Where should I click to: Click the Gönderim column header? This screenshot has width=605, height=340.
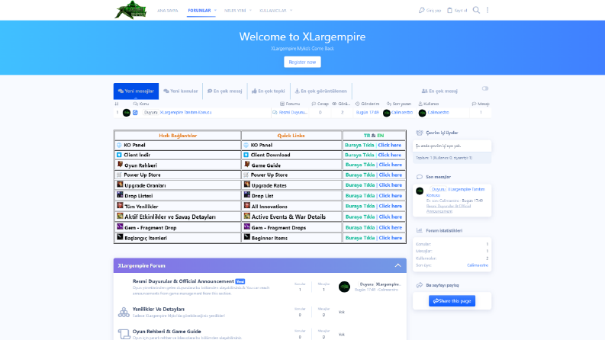pyautogui.click(x=367, y=104)
